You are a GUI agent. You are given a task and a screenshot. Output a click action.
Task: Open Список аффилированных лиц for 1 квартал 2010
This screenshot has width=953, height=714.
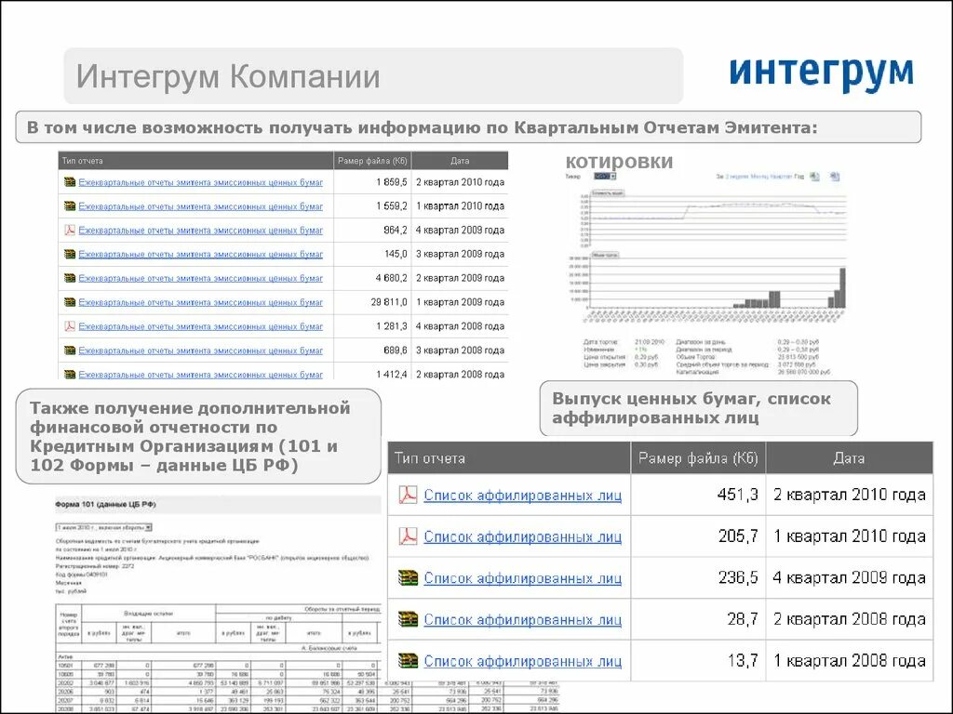523,536
